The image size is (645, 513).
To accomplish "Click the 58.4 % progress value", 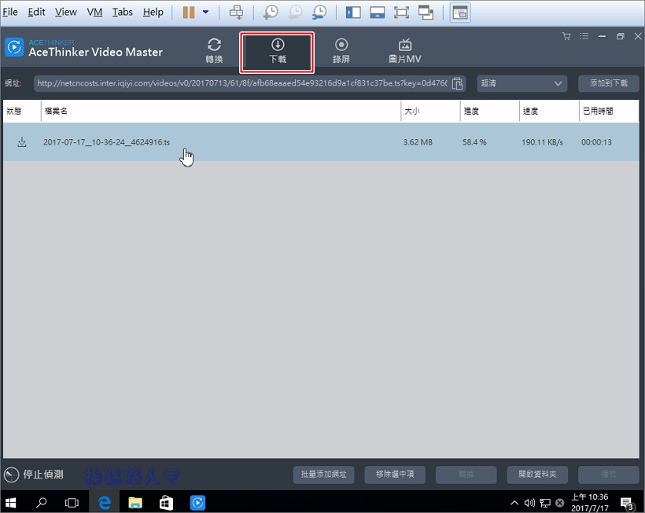I will point(474,142).
